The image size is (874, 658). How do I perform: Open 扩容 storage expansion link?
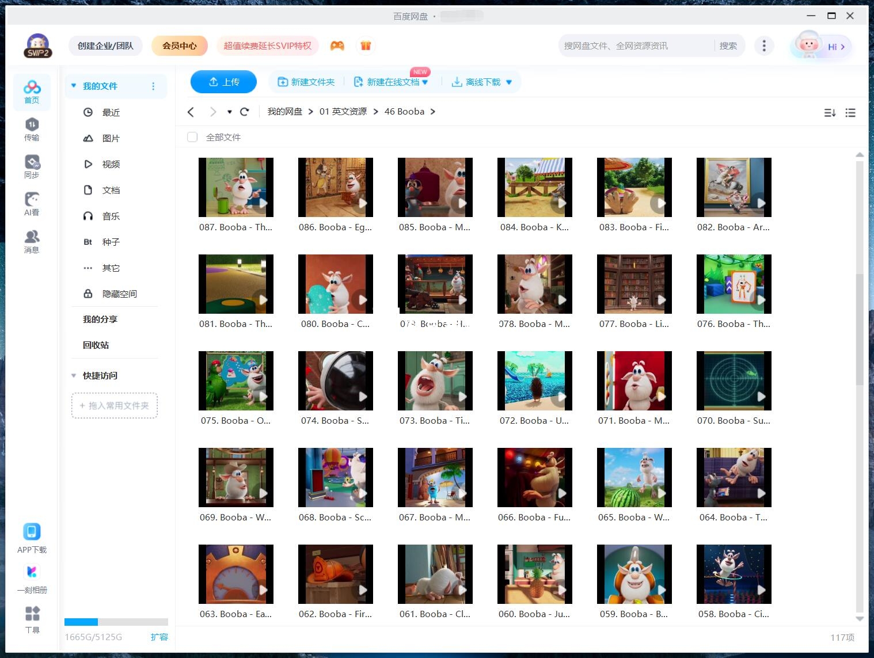159,637
